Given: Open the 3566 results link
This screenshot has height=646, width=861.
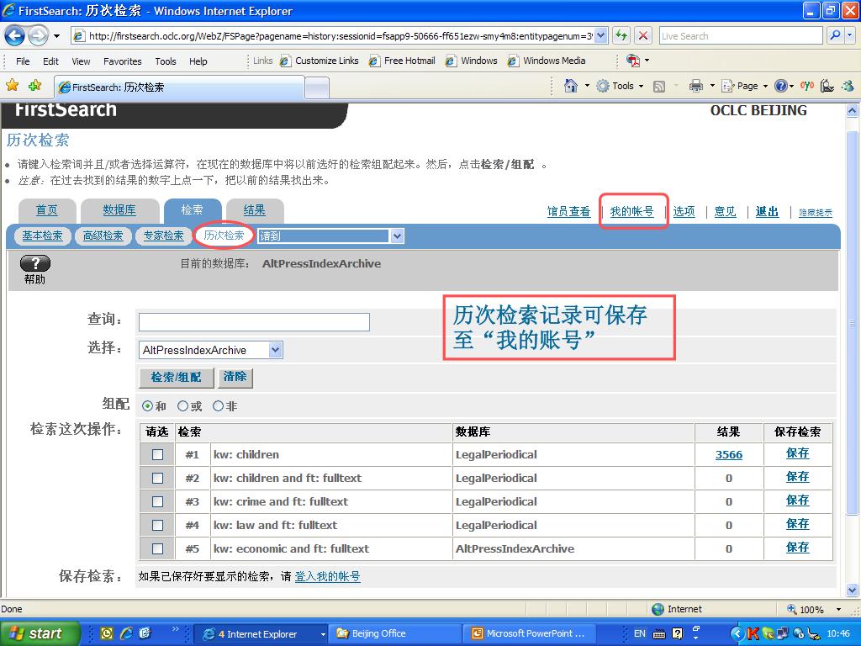Looking at the screenshot, I should (729, 455).
